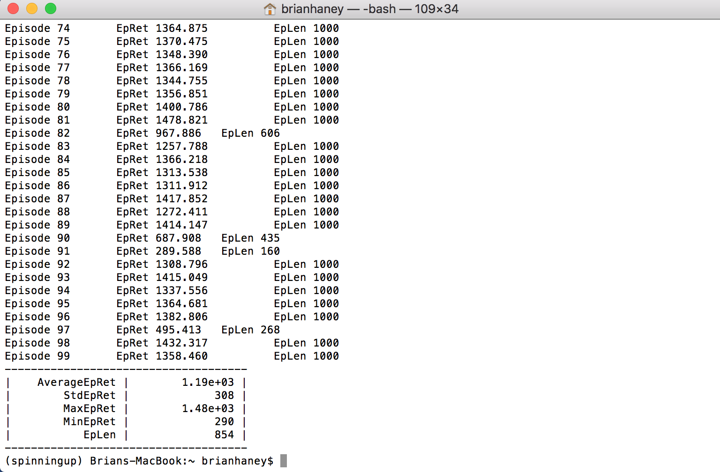Viewport: 720px width, 472px height.
Task: Click the text 'Episode 90'
Action: point(37,238)
